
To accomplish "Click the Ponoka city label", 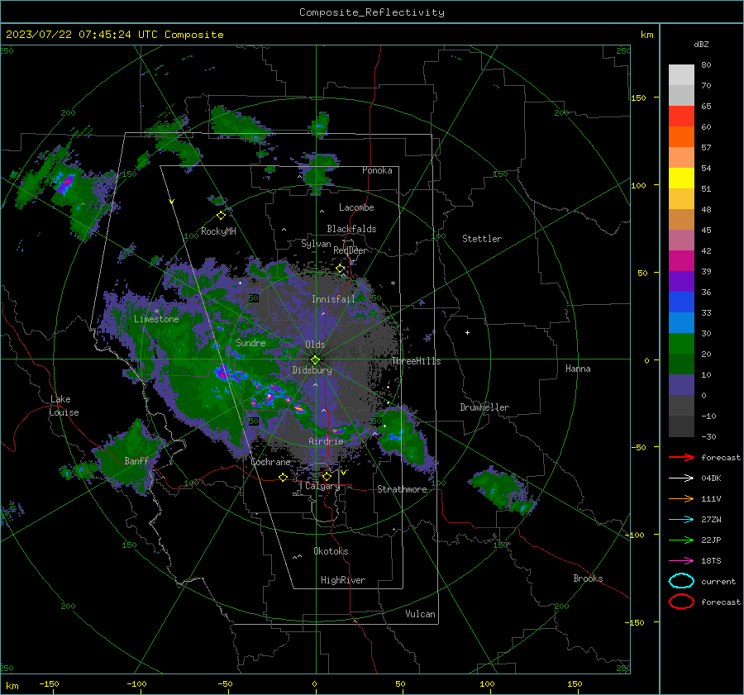I will 377,170.
